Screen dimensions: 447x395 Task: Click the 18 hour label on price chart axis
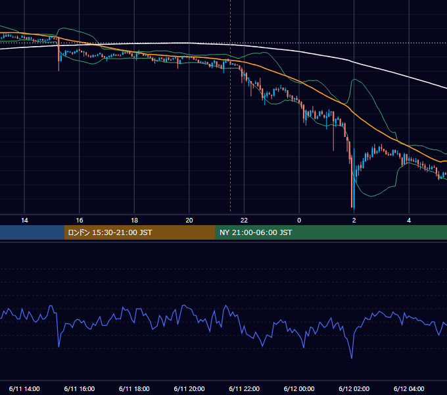134,221
